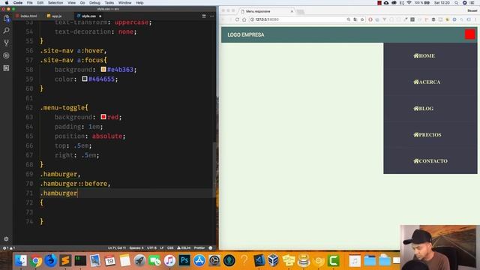Change the LF end-of-line sequence
This screenshot has height=270, width=480.
[x=162, y=248]
